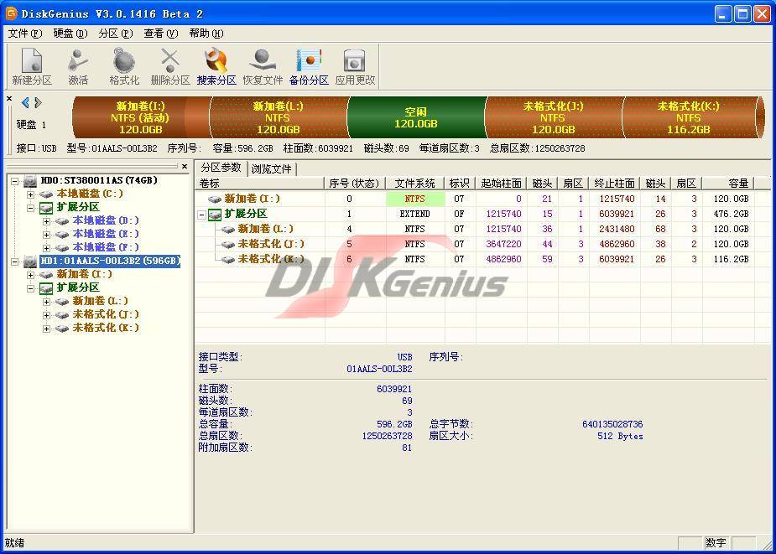The width and height of the screenshot is (776, 554).
Task: Click the HD0 ST380011AS disk icon in tree
Action: (31, 180)
